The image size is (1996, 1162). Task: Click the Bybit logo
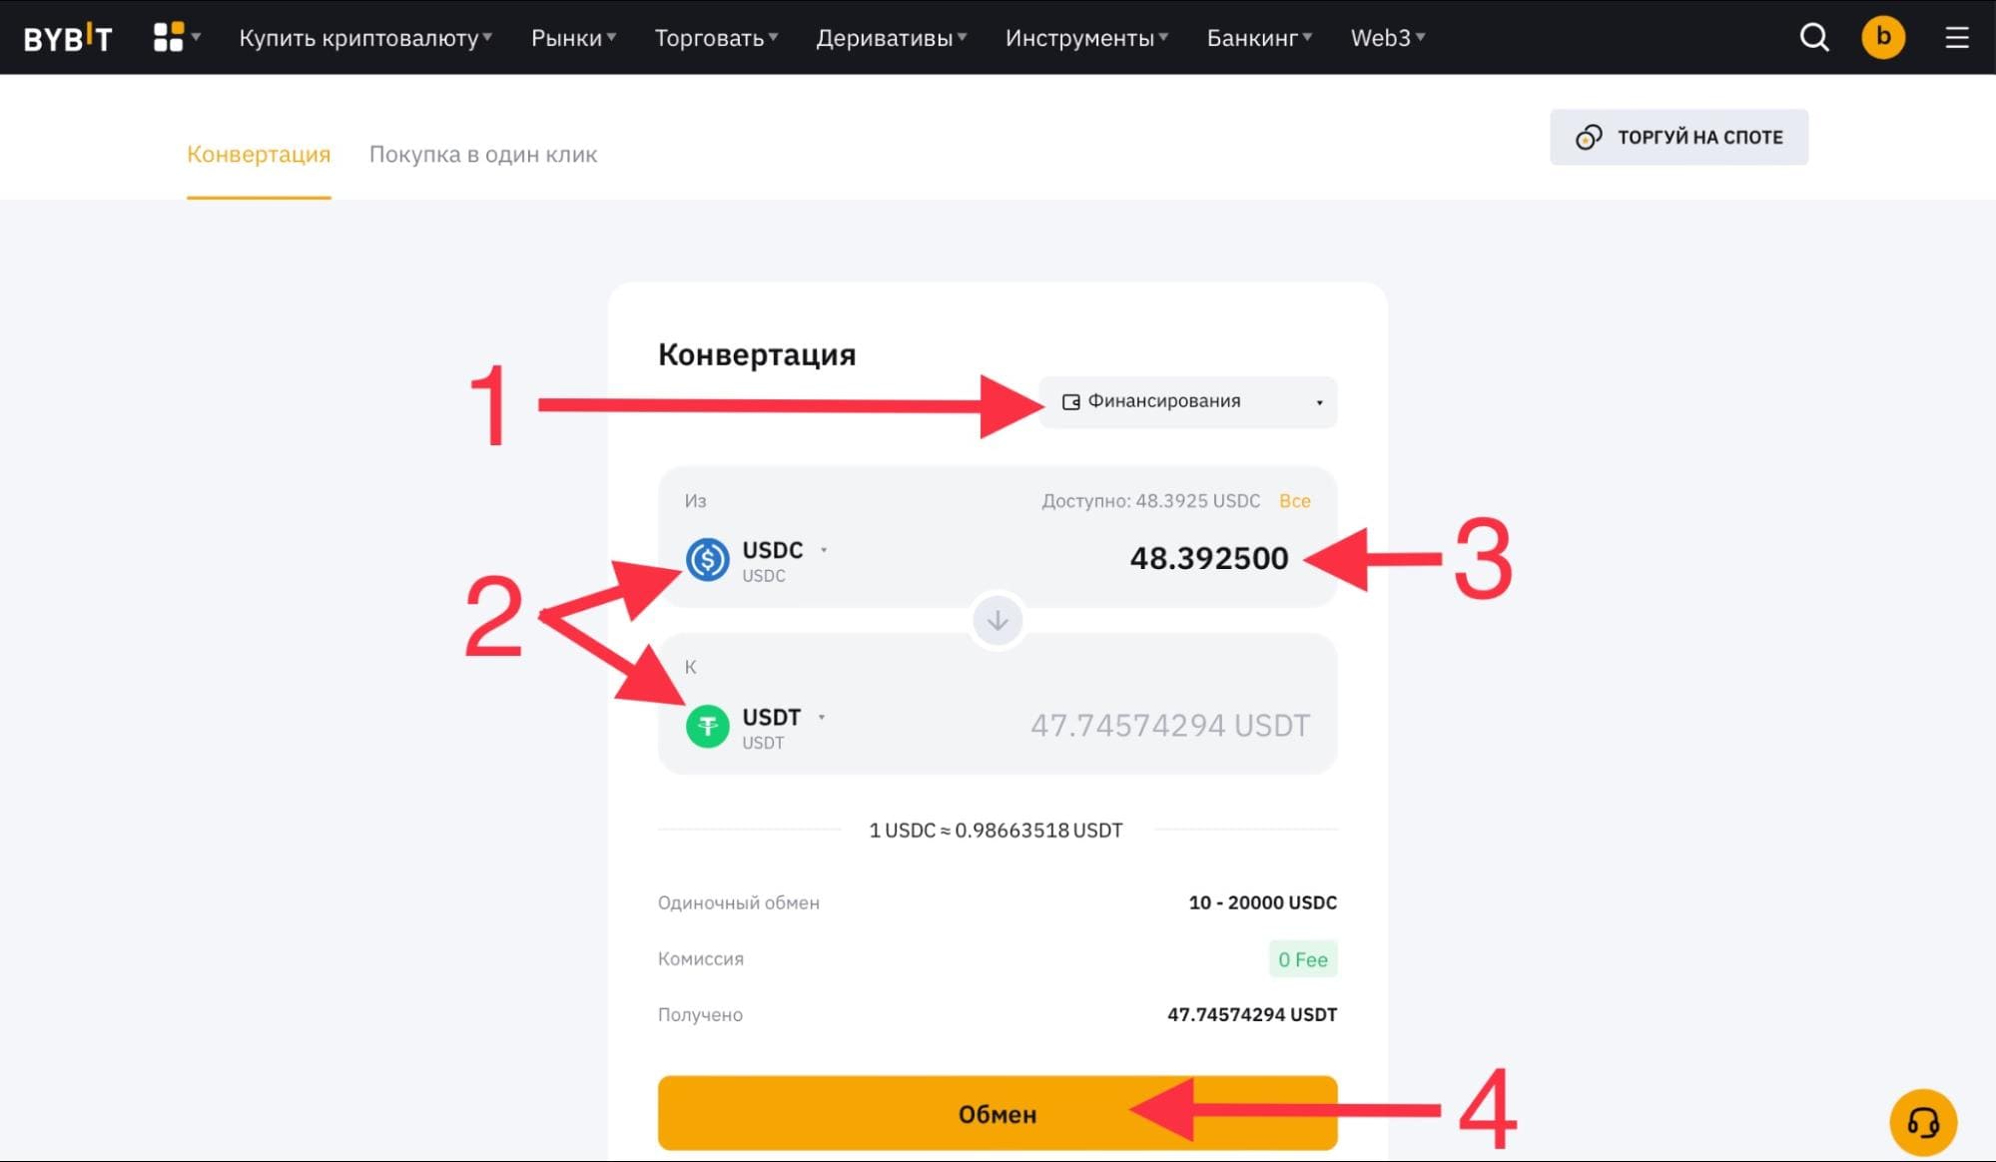[68, 38]
